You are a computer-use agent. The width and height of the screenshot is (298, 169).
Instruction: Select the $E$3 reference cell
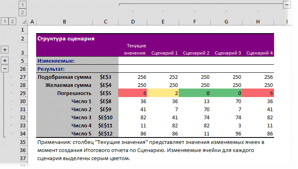pyautogui.click(x=105, y=77)
